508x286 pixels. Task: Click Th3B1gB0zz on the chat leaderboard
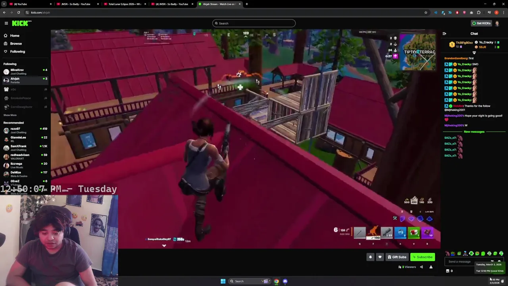(x=464, y=43)
